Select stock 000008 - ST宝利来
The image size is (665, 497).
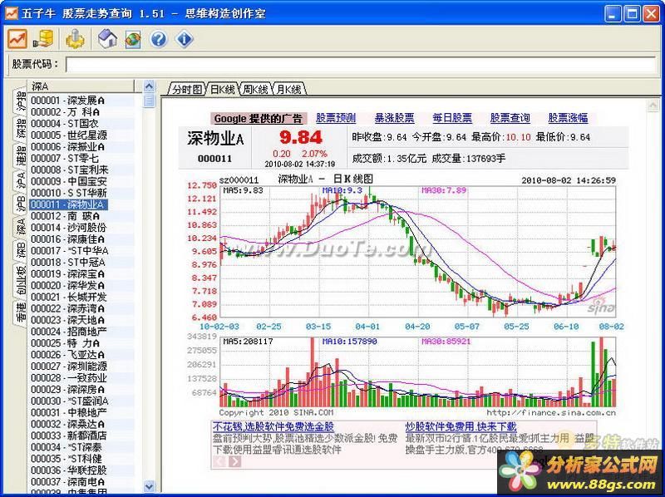tap(70, 170)
